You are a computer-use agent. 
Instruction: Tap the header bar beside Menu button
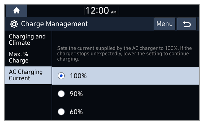[x=120, y=24]
